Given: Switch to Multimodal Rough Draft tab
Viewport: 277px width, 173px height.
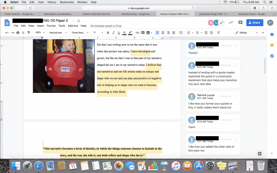Looking at the screenshot, I should [x=213, y=14].
